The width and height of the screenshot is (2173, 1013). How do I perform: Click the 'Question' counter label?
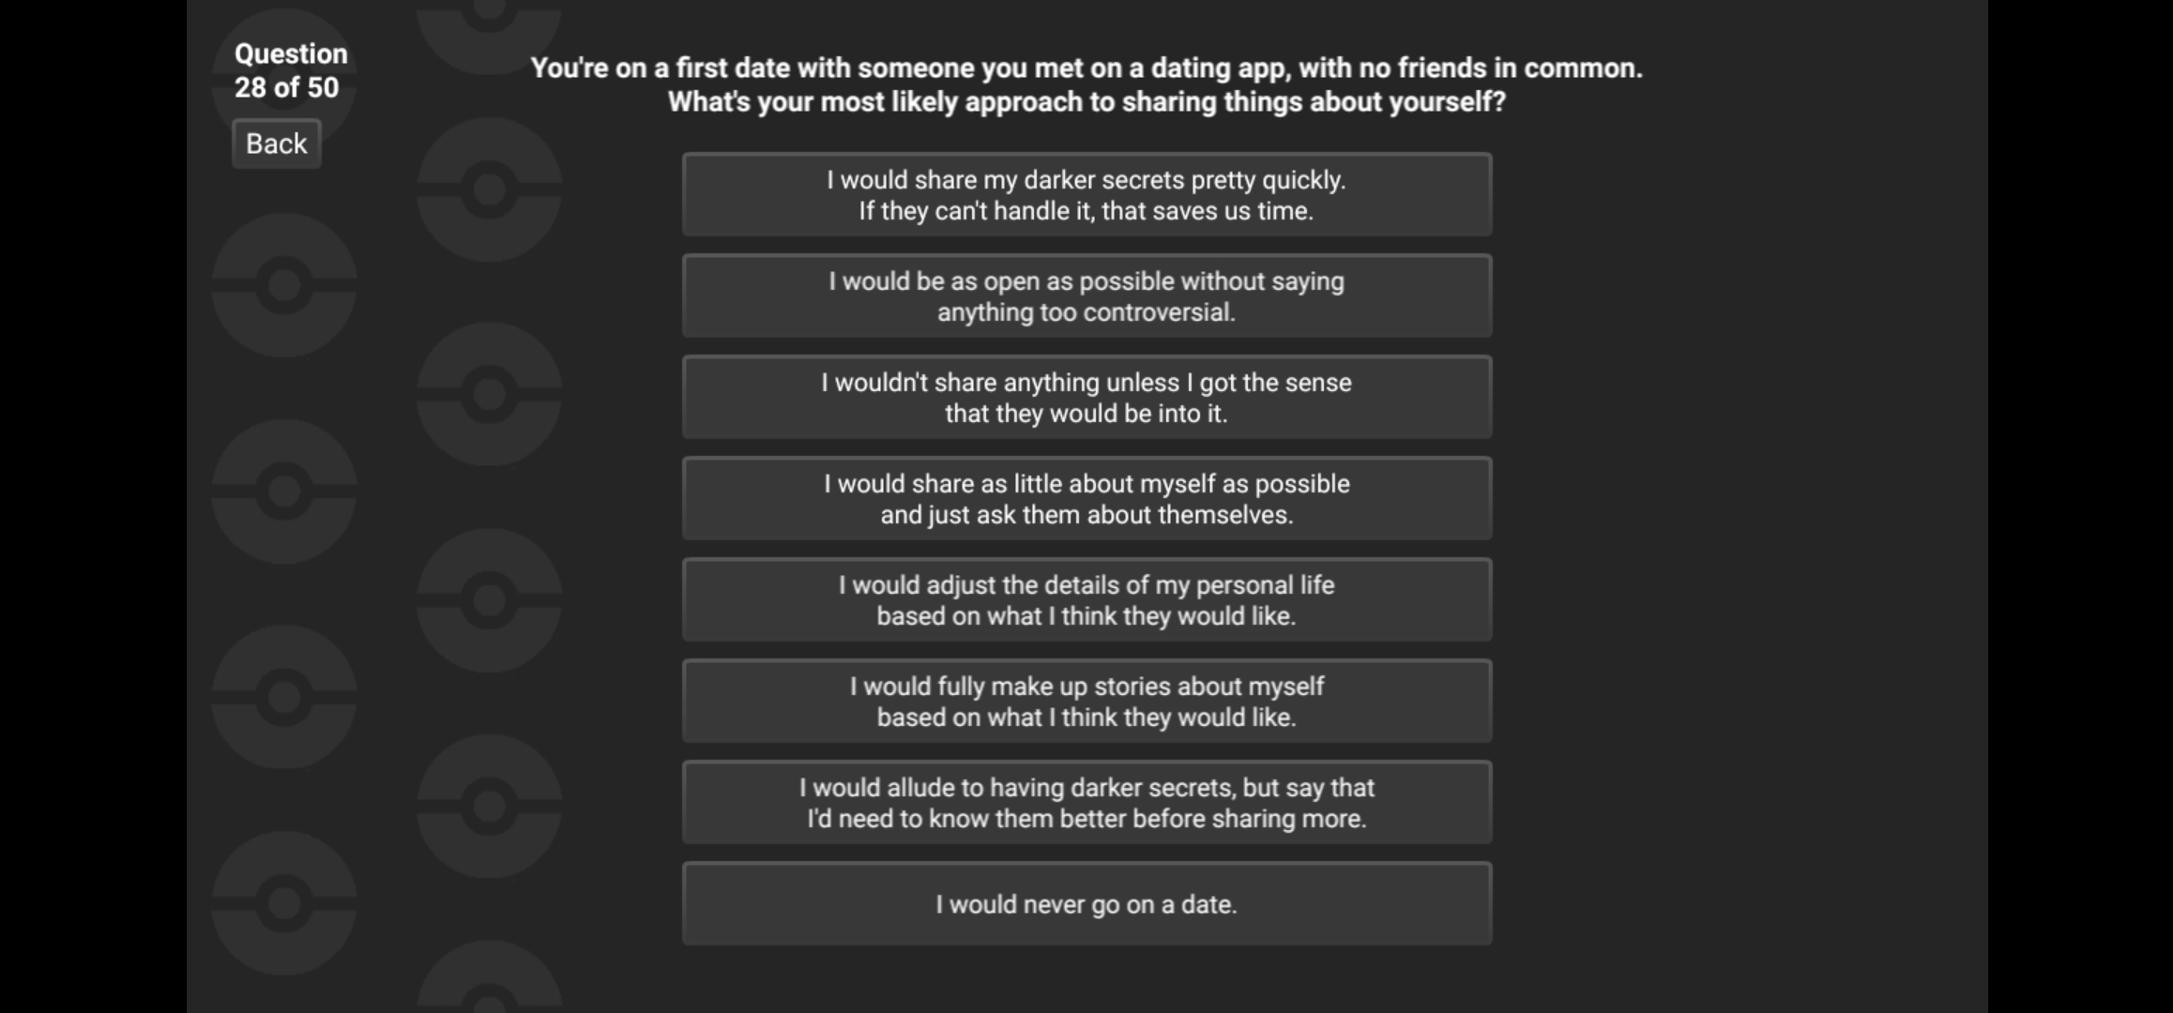click(291, 53)
